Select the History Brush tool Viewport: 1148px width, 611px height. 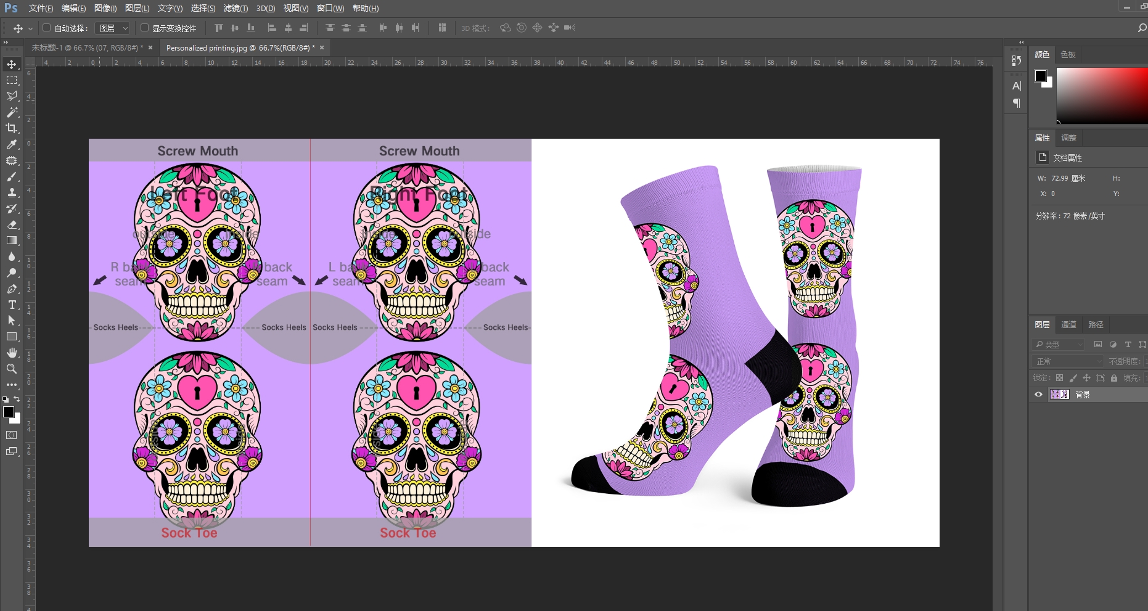pos(12,208)
